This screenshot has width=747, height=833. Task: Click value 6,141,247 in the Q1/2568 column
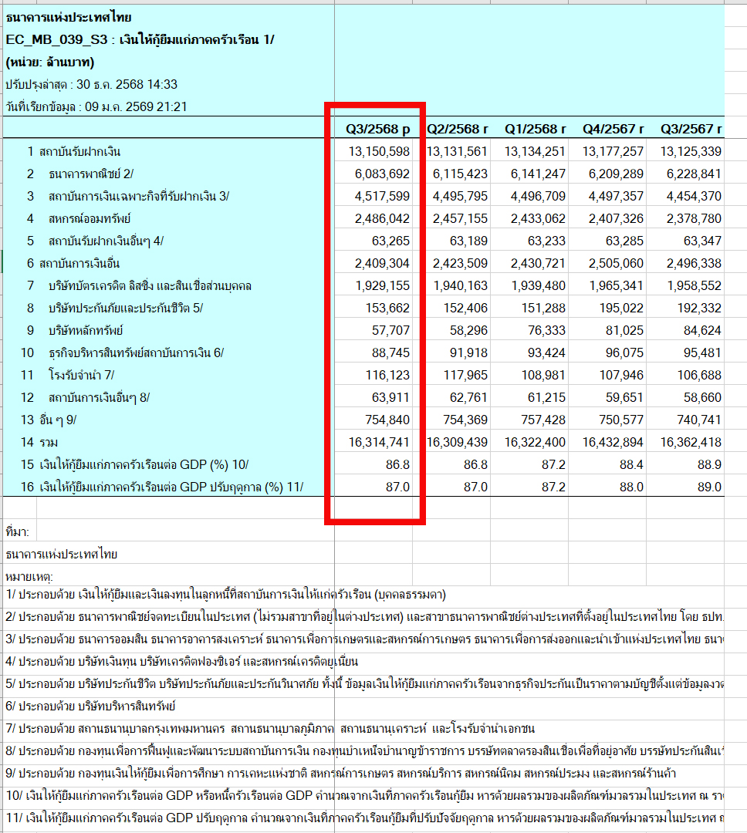tap(536, 174)
